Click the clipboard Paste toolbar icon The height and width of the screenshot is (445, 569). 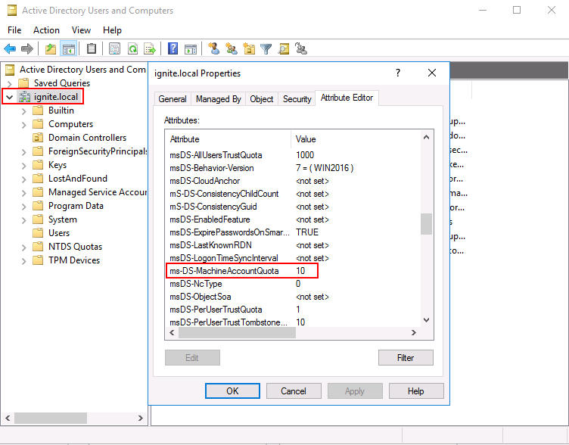point(92,48)
